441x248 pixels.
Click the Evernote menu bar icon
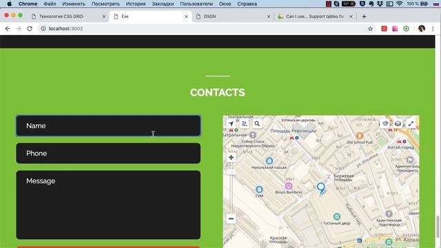click(371, 4)
